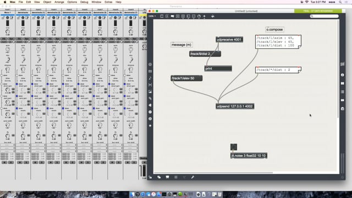Click the patcher horizontal scrollbar
The height and width of the screenshot is (198, 352).
coord(213,173)
